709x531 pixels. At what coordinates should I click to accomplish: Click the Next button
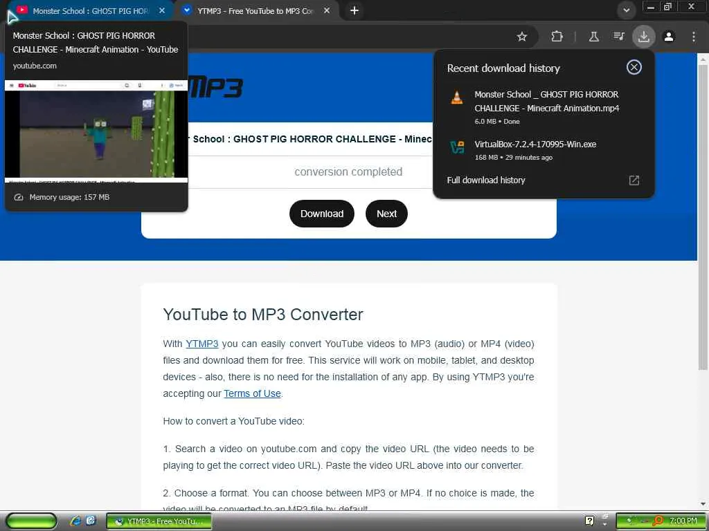click(x=386, y=214)
